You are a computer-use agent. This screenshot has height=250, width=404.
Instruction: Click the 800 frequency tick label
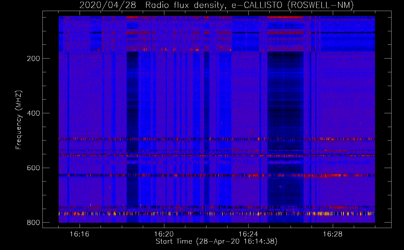(x=33, y=222)
